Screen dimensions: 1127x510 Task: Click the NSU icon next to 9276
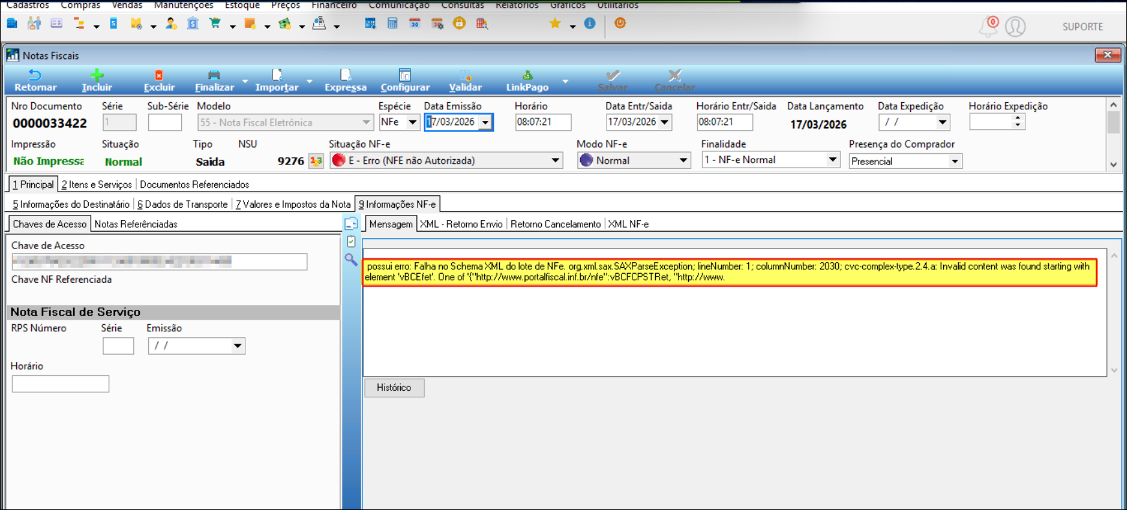pos(316,161)
